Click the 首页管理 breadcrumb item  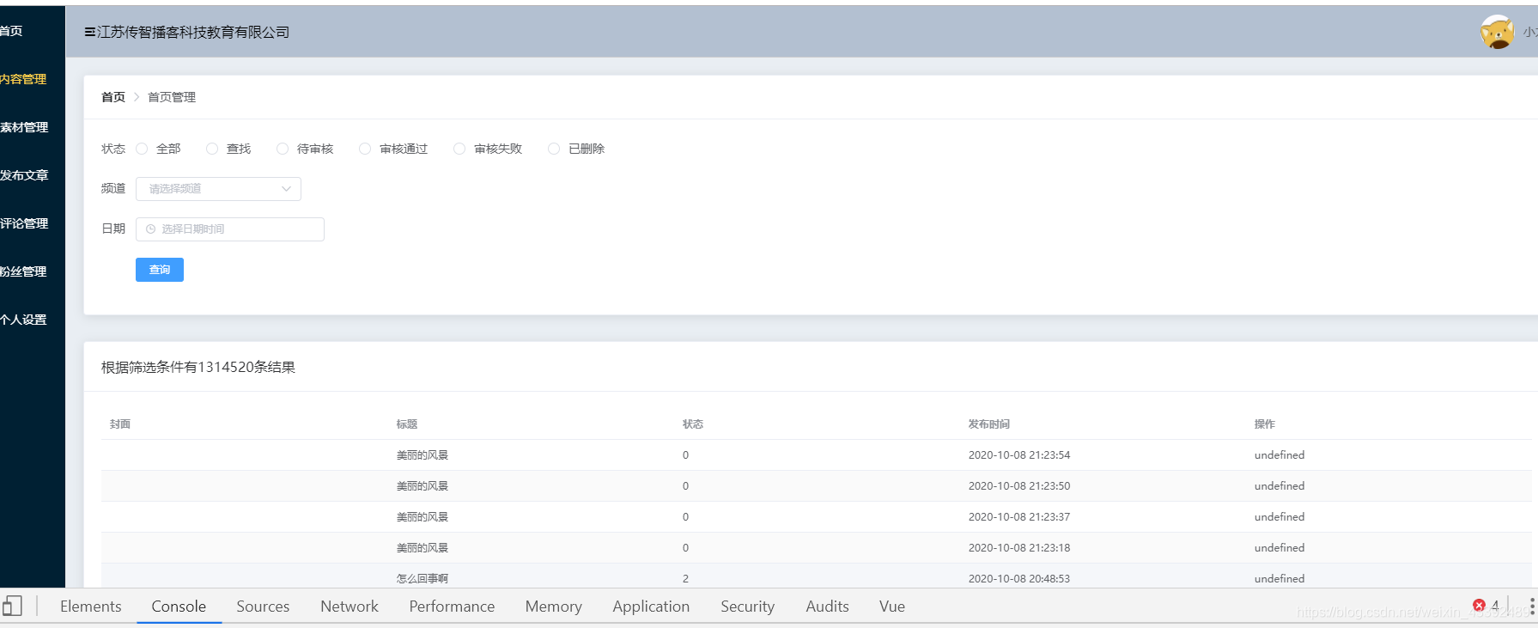click(x=172, y=97)
